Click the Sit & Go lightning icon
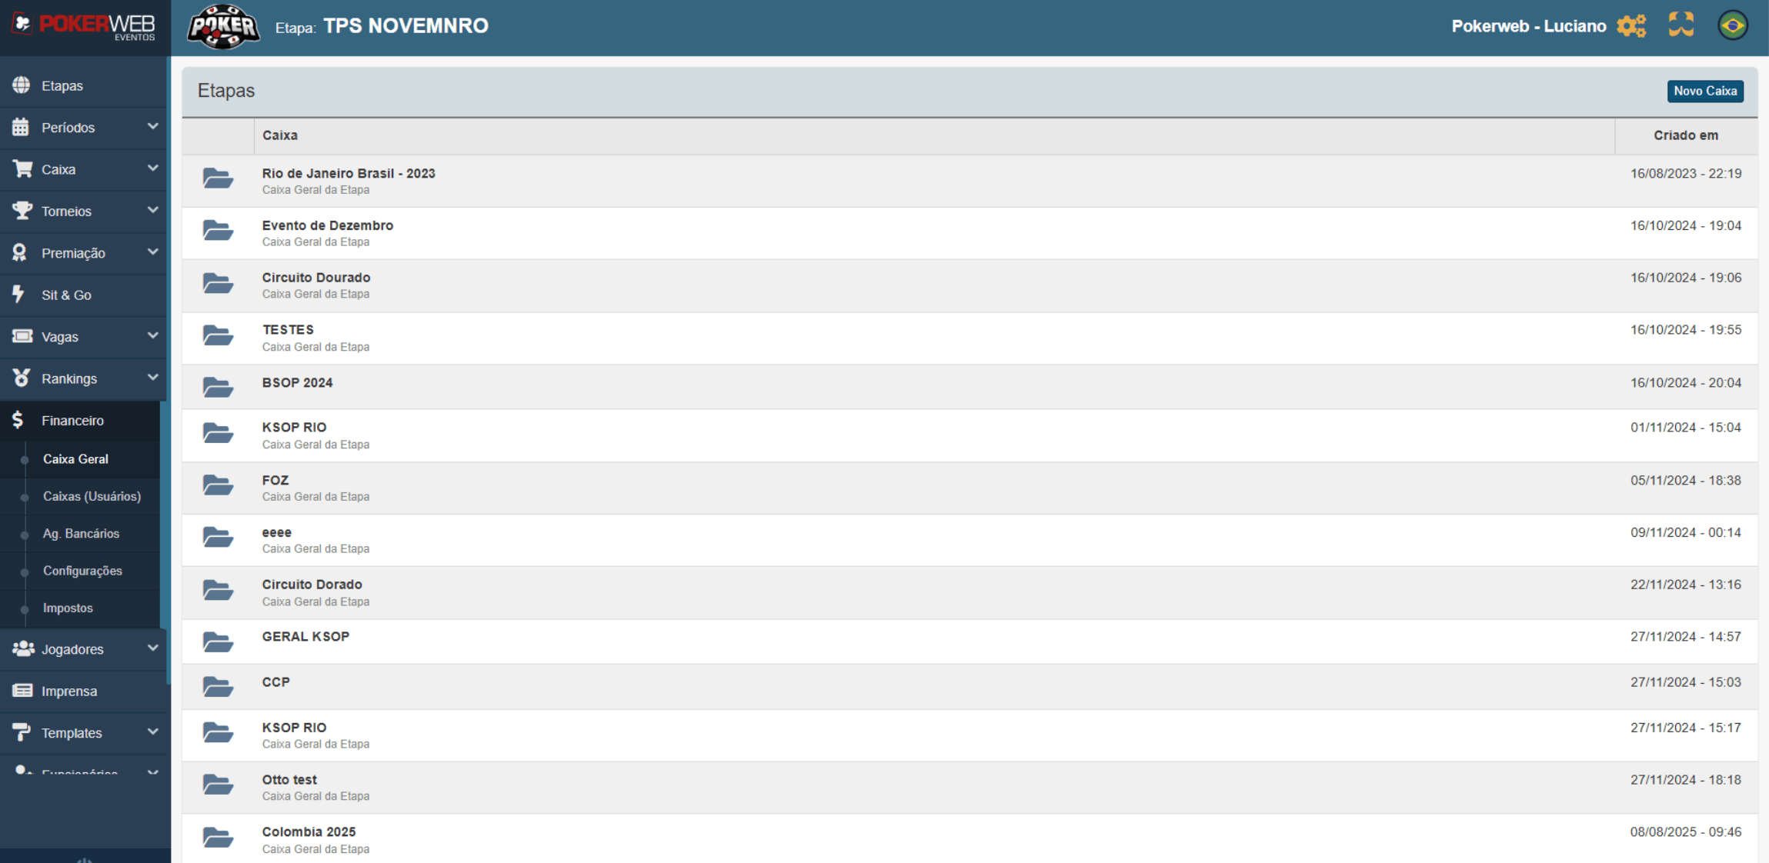 pos(20,295)
